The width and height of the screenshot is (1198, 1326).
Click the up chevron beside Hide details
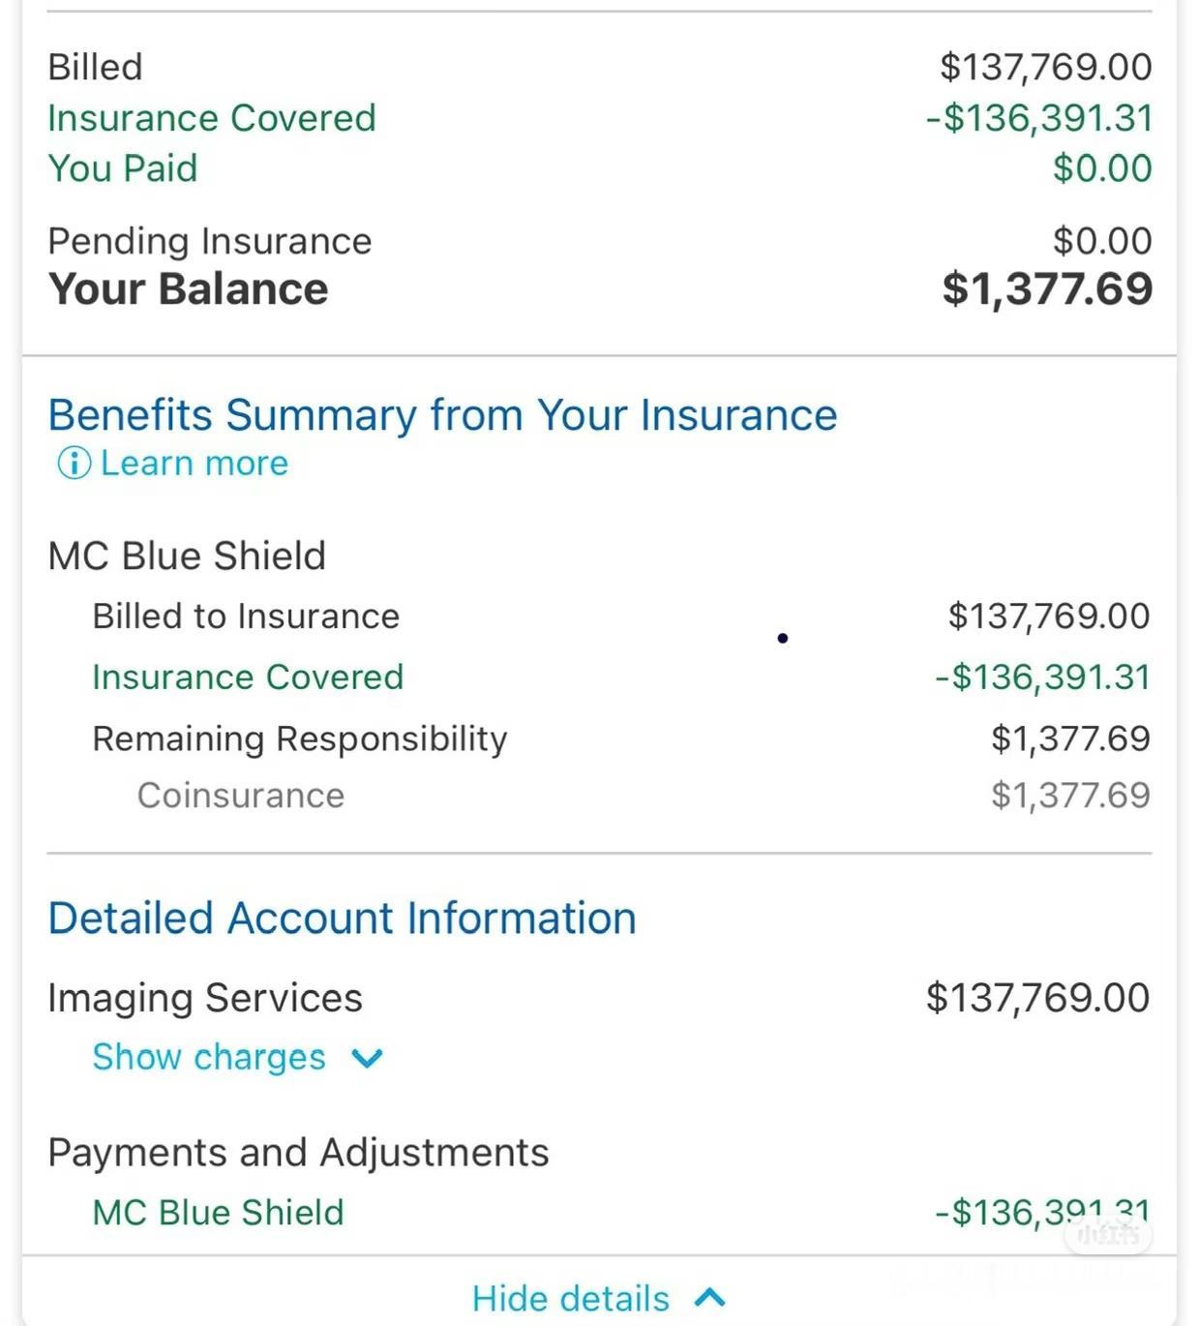click(x=710, y=1297)
